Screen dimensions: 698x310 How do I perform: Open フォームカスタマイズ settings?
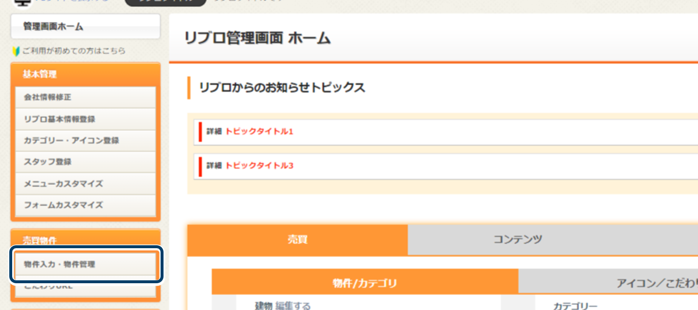click(85, 205)
